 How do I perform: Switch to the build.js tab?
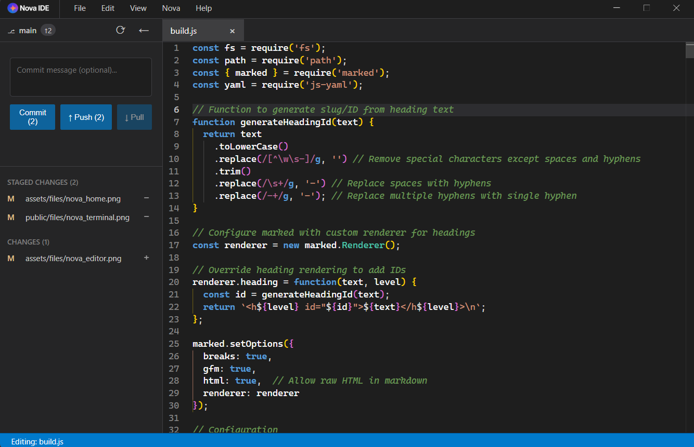[x=183, y=30]
